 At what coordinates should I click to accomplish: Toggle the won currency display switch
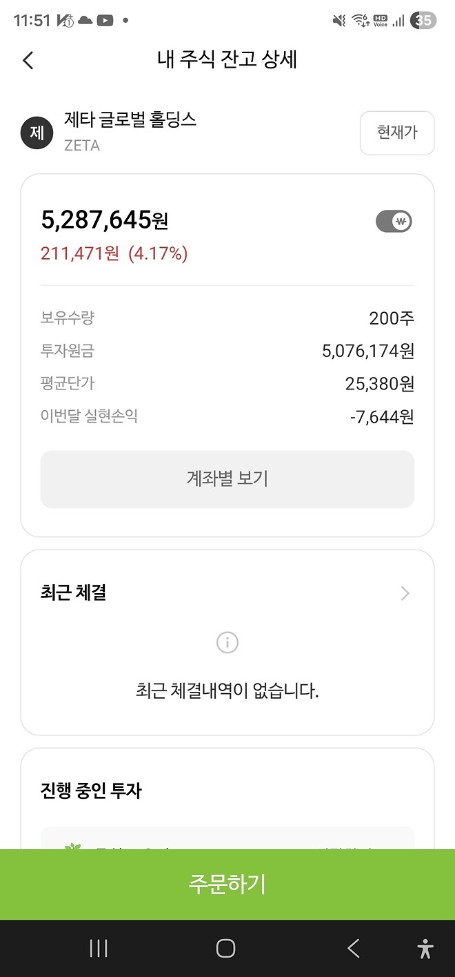click(393, 221)
